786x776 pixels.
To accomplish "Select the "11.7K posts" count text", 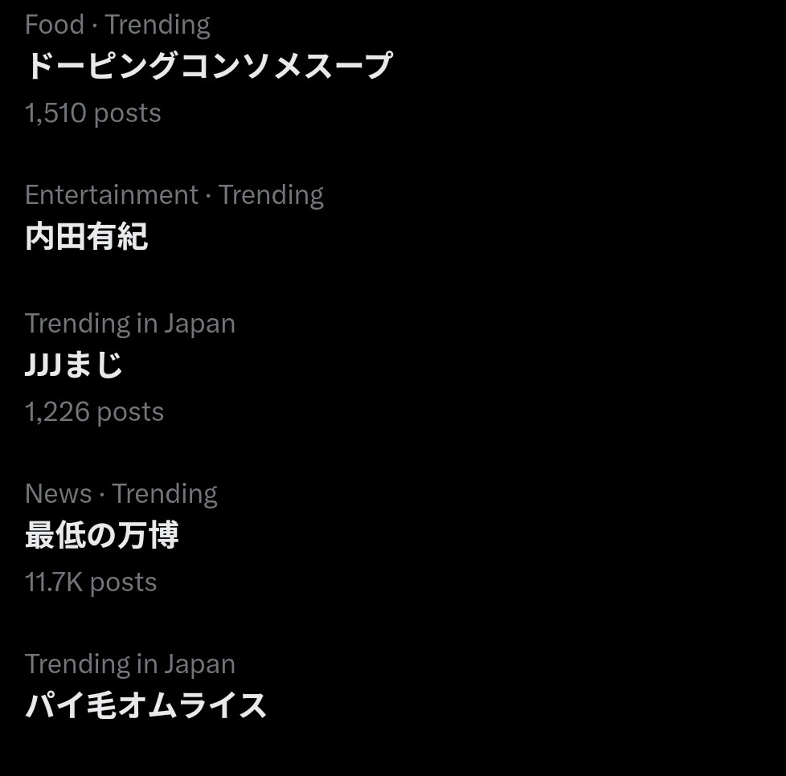I will click(x=91, y=582).
